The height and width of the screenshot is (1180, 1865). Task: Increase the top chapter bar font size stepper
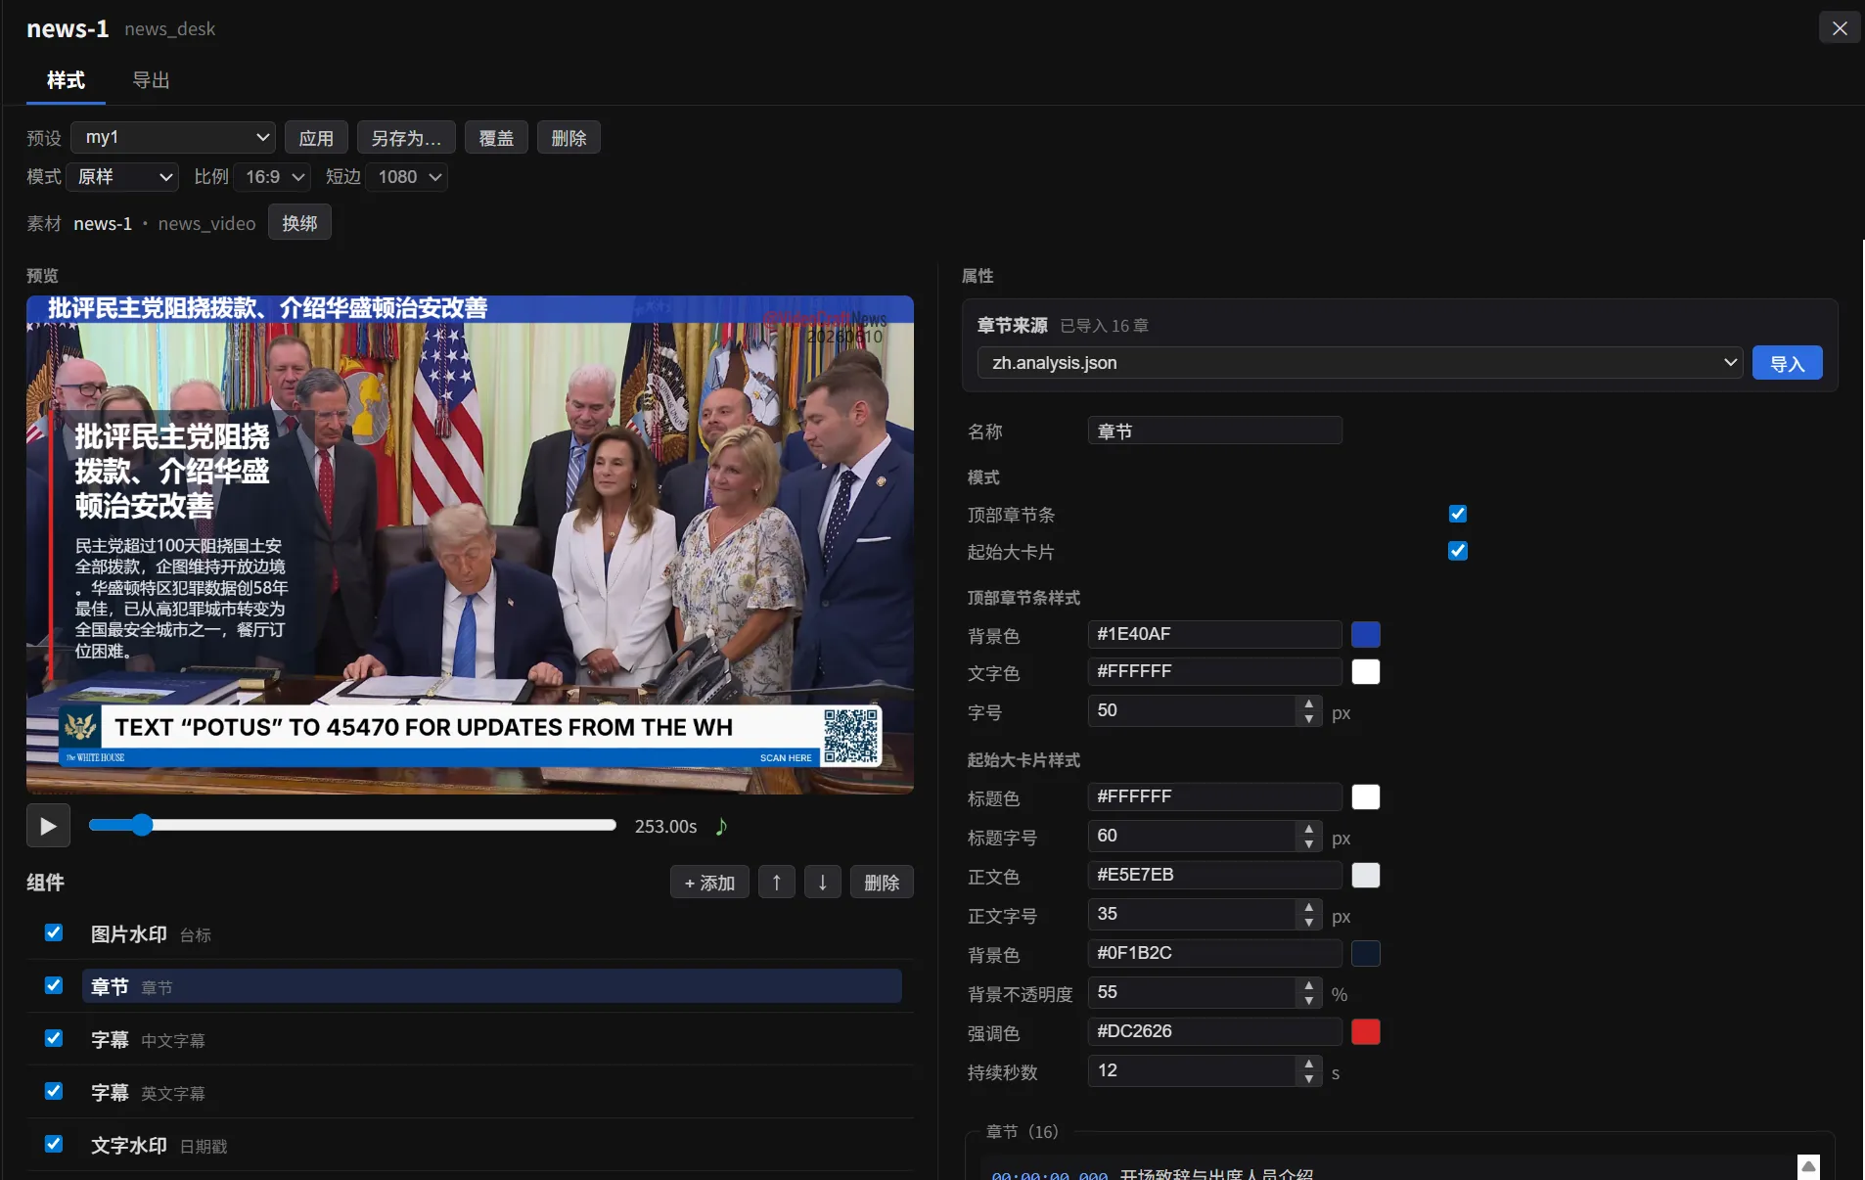tap(1308, 703)
